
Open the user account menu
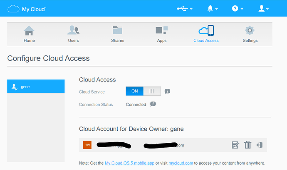pos(263,9)
